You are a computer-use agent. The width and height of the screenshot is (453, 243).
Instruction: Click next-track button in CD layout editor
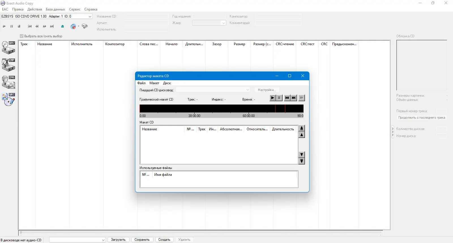tap(294, 98)
